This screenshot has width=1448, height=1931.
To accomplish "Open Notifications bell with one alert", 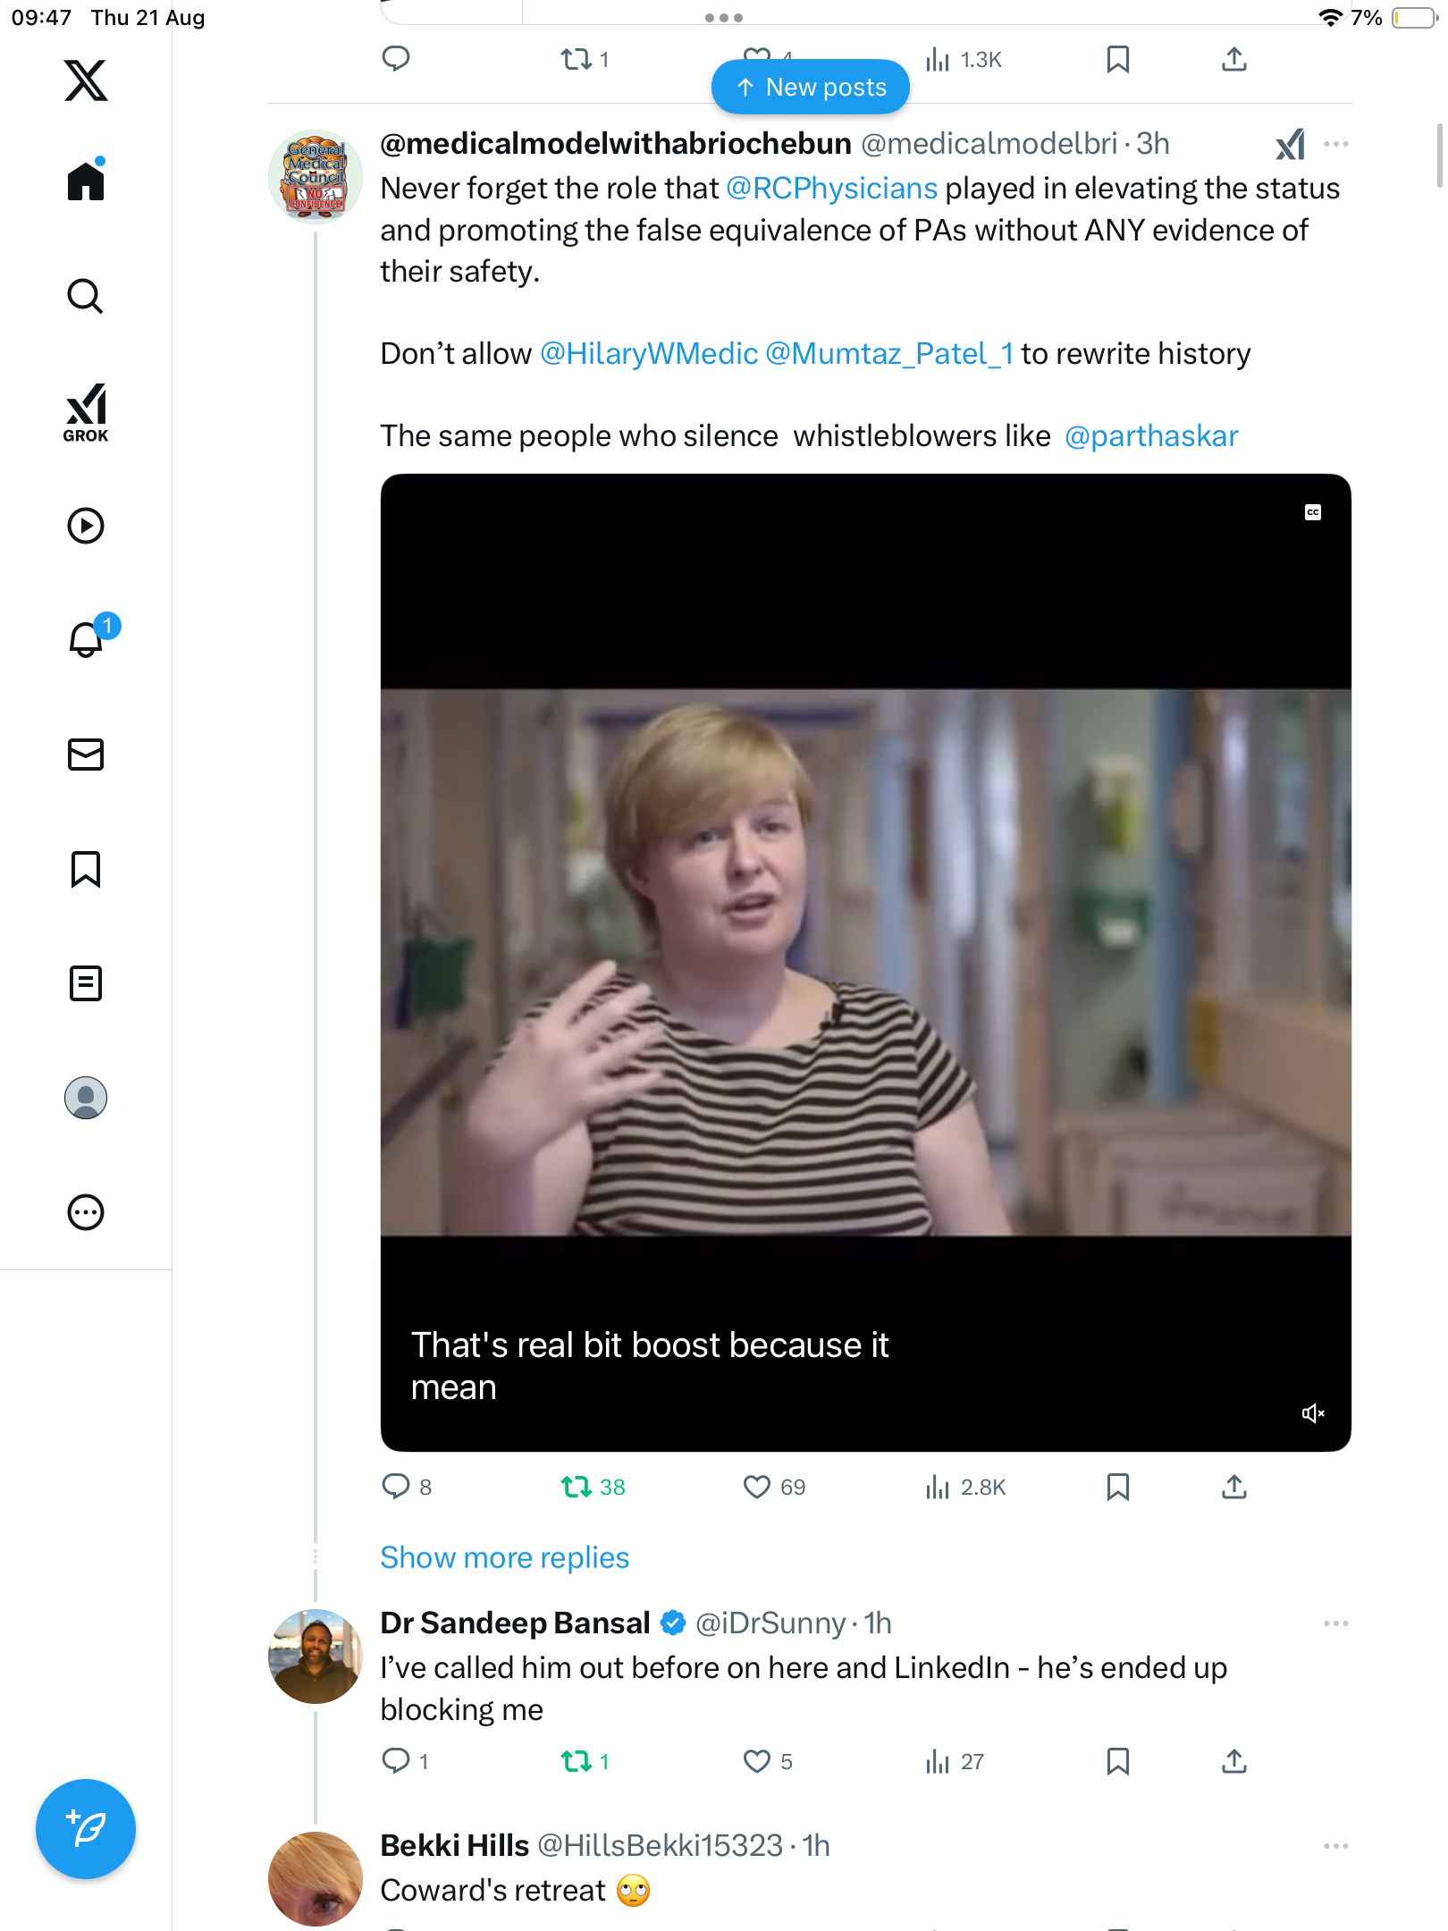I will [x=88, y=639].
